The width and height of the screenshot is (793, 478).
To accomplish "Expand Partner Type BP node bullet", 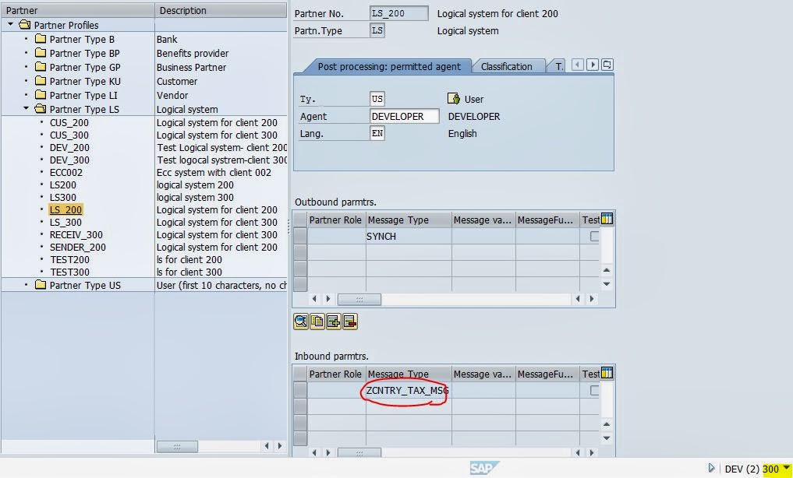I will [27, 53].
